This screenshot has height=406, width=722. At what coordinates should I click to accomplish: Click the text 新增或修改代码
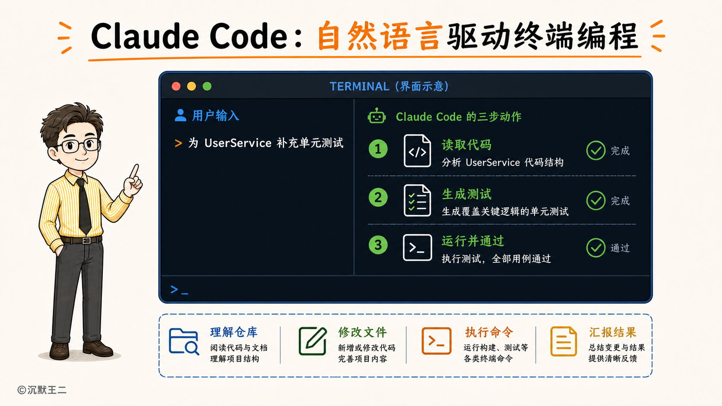tap(367, 348)
